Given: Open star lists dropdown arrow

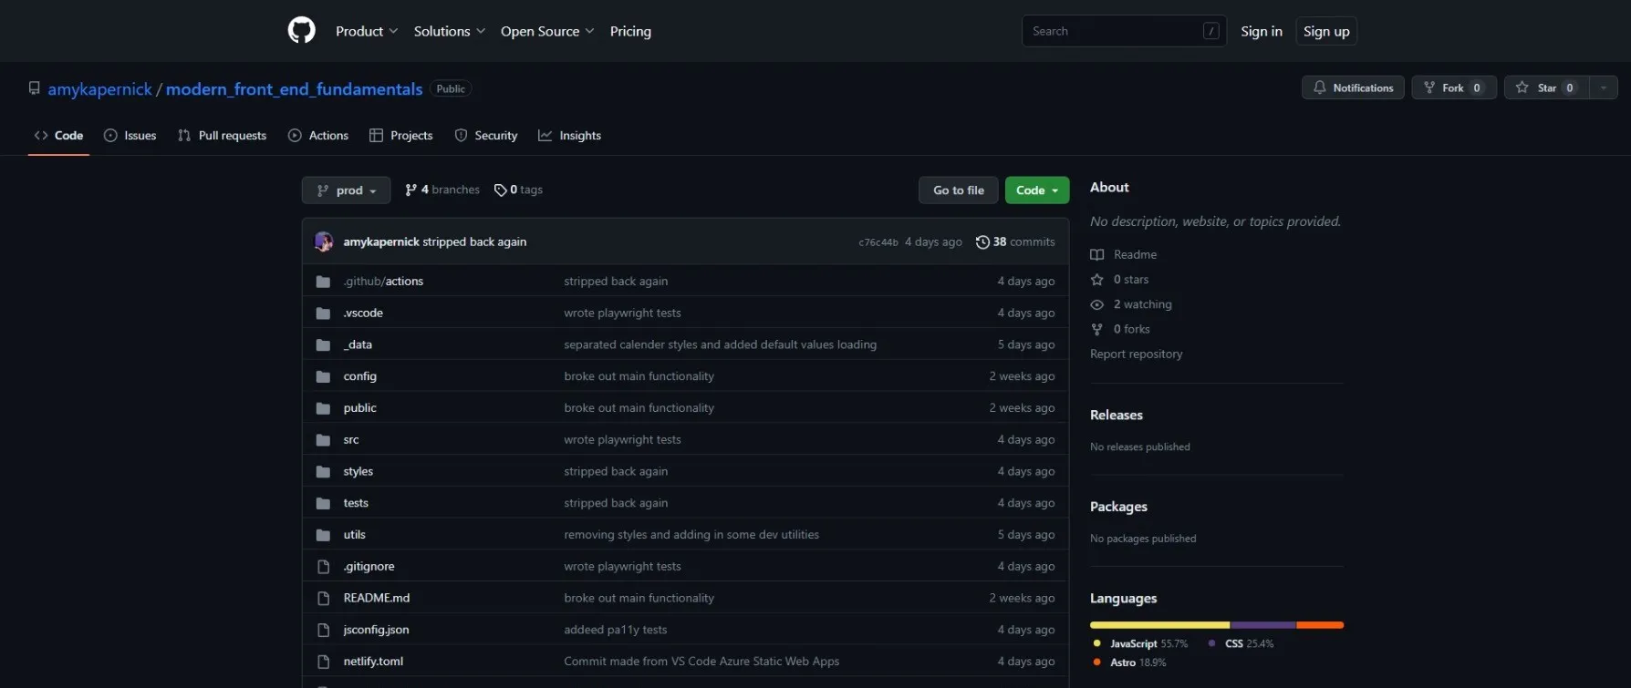Looking at the screenshot, I should coord(1603,88).
